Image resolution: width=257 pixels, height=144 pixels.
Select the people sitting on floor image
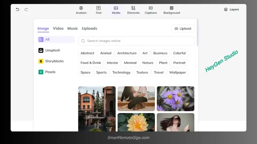click(136, 99)
